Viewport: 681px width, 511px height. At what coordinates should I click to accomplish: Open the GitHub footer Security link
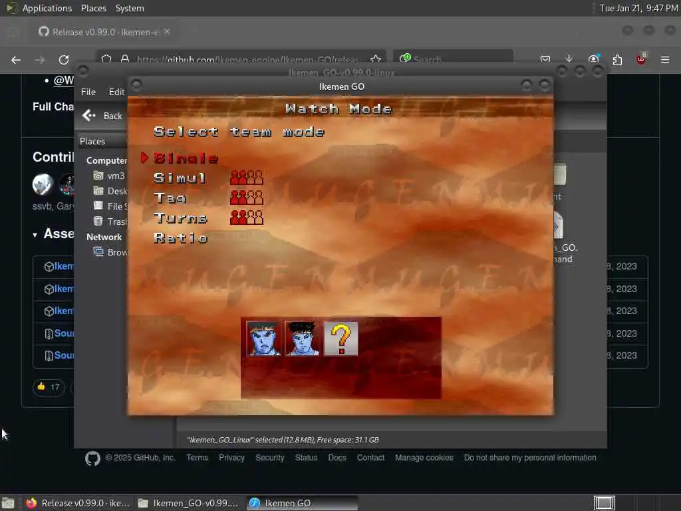(x=270, y=458)
